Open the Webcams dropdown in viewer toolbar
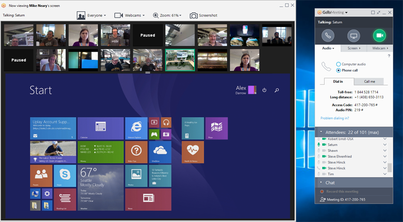403x222 pixels. (130, 15)
